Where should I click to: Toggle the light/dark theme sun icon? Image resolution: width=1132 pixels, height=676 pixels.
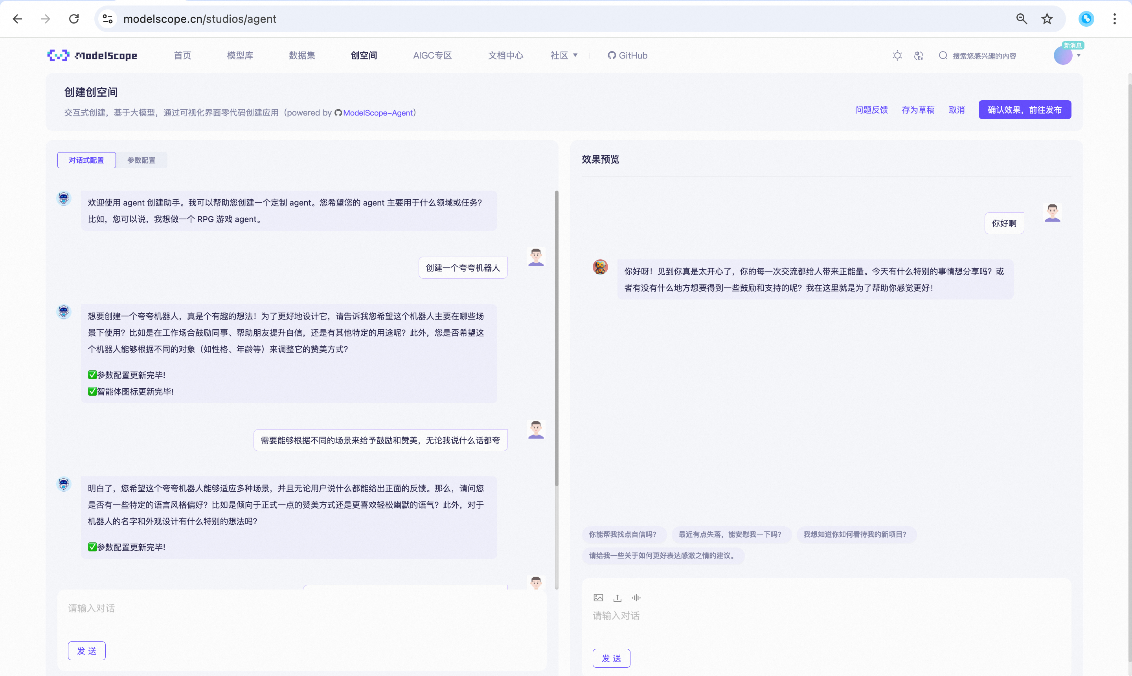[897, 55]
